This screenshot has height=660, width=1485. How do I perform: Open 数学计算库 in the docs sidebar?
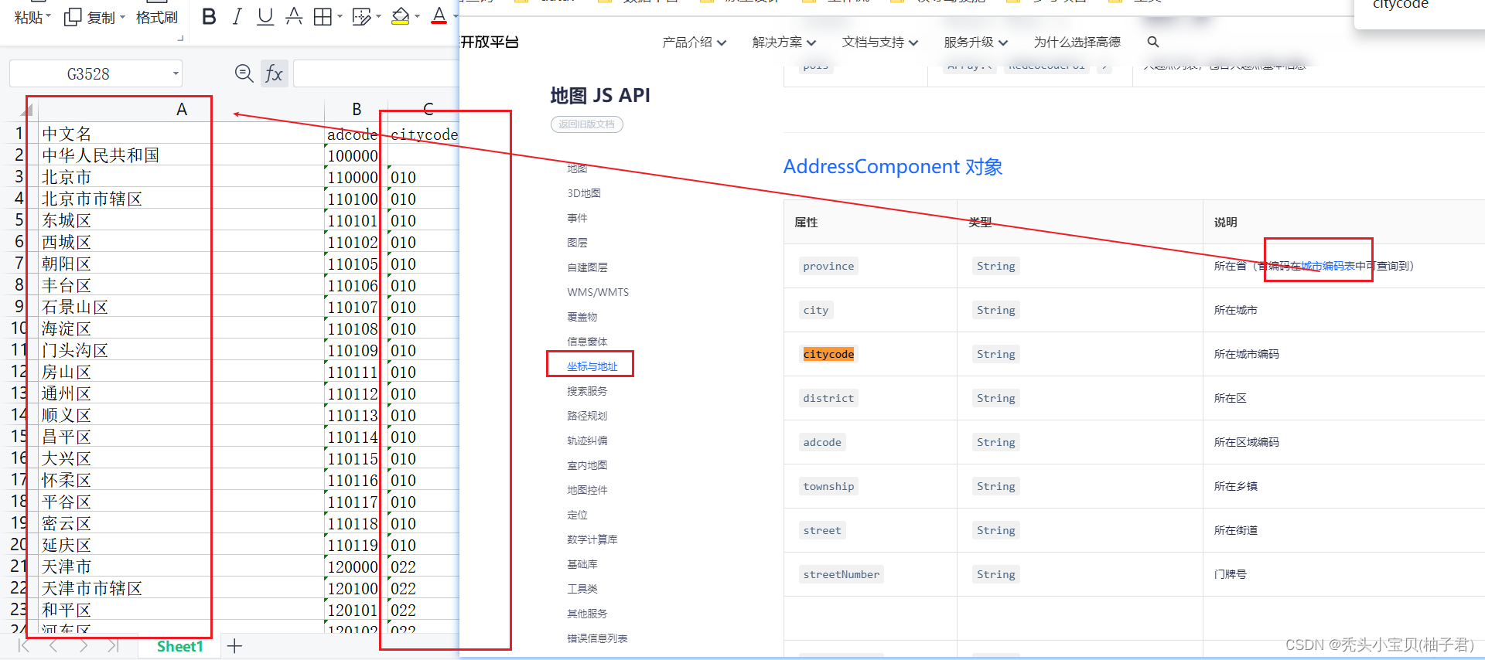[592, 539]
